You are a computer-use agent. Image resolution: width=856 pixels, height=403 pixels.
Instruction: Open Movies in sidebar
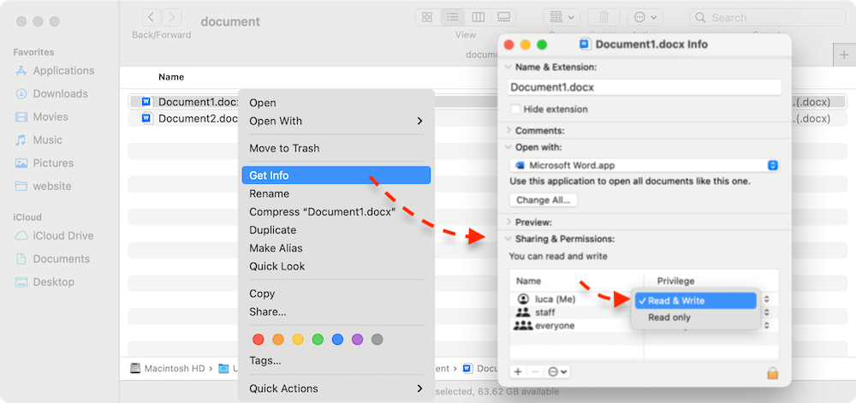pyautogui.click(x=41, y=116)
